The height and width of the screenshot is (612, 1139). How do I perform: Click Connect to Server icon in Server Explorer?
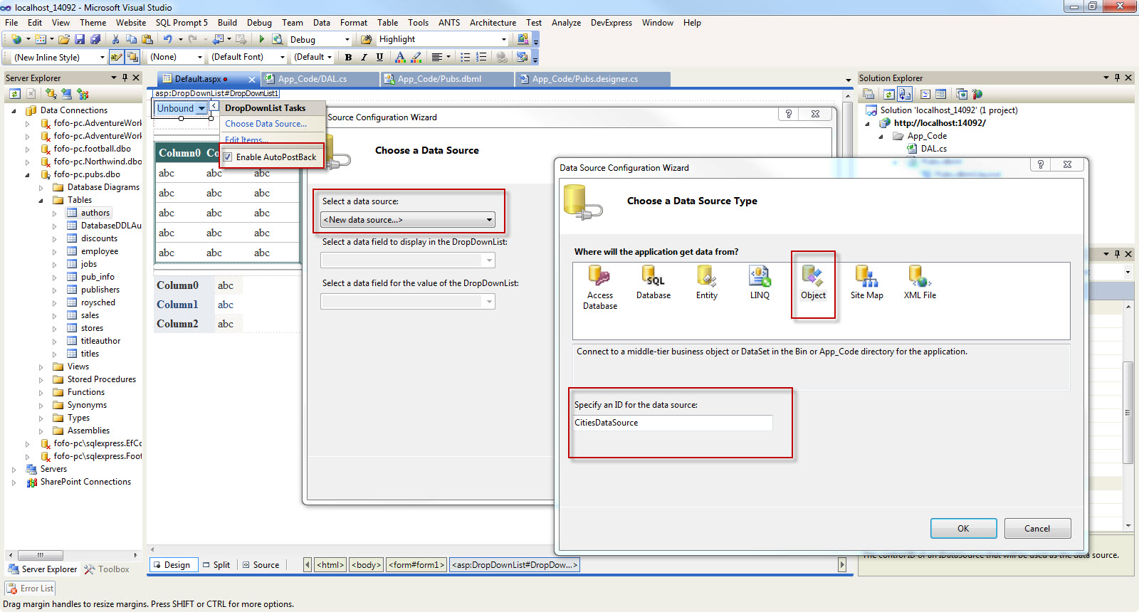(x=66, y=93)
